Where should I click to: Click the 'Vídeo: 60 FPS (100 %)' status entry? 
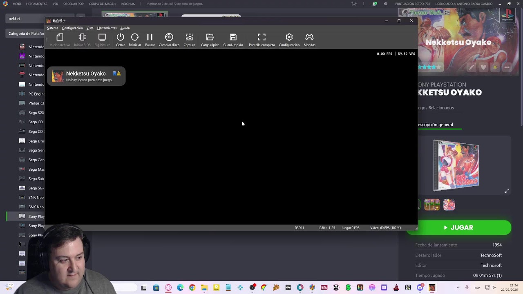pyautogui.click(x=385, y=228)
